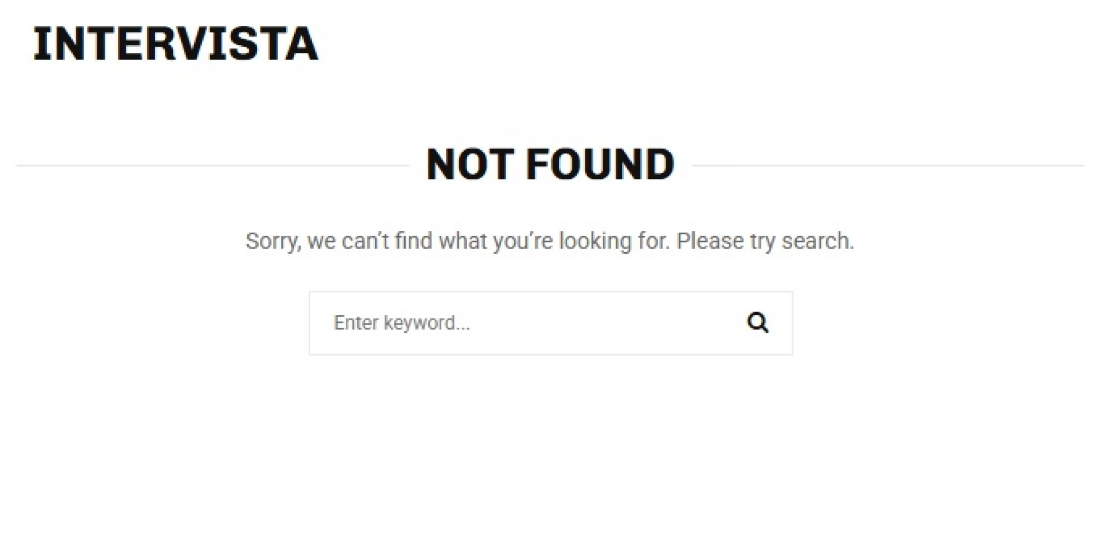The width and height of the screenshot is (1099, 551).
Task: Click the word NOT in the heading
Action: [470, 164]
